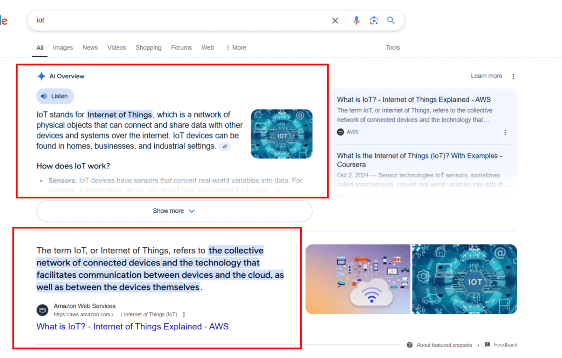Start voice search with microphone icon

pyautogui.click(x=356, y=21)
